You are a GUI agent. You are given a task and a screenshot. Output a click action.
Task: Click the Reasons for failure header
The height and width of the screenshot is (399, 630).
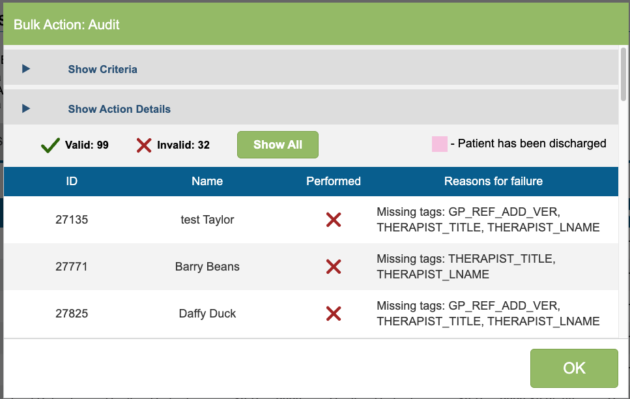(493, 181)
